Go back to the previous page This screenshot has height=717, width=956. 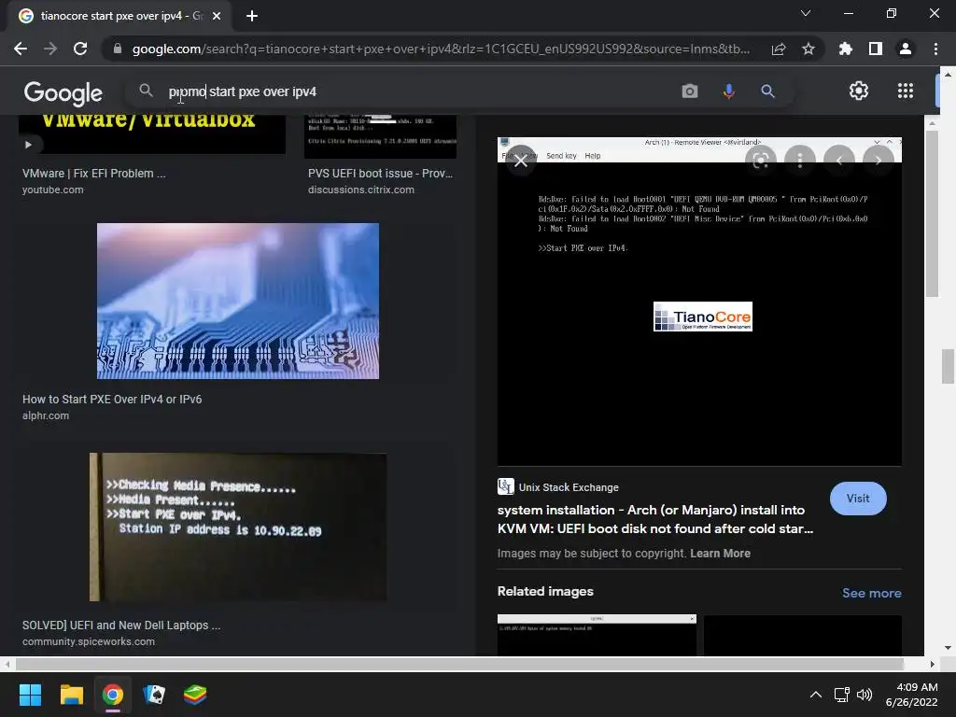21,49
